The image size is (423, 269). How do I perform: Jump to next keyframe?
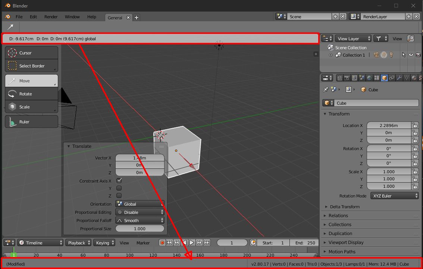(199, 243)
